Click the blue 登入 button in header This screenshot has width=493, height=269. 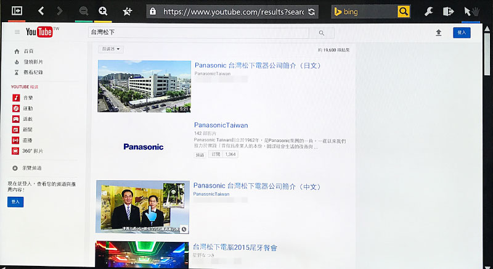462,33
